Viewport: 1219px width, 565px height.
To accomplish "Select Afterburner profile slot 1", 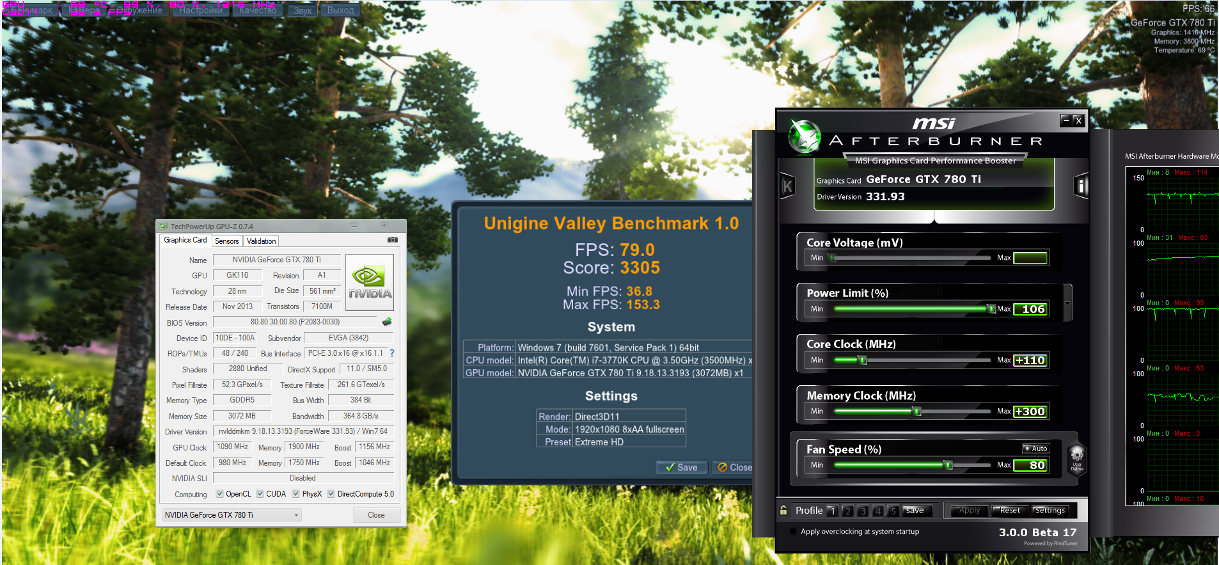I will tap(832, 511).
